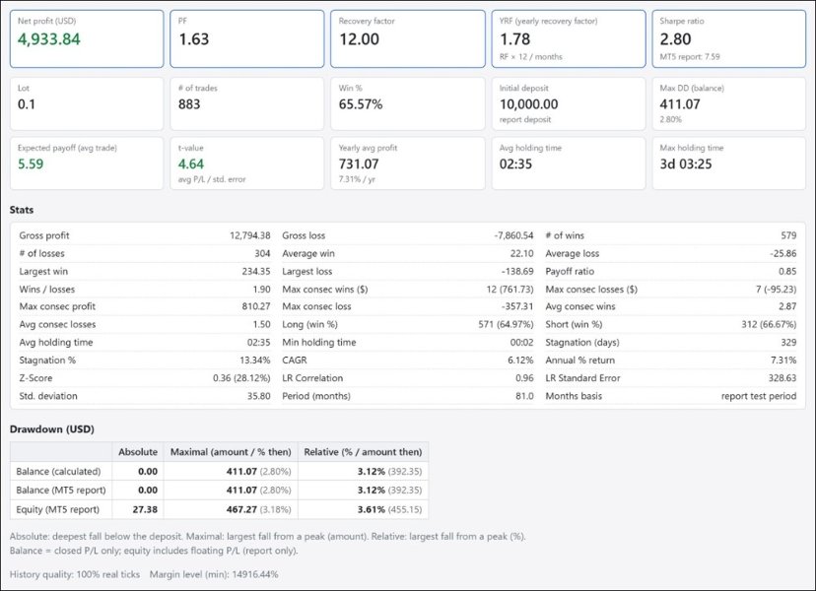816x591 pixels.
Task: Select the PF value 1.63
Action: [x=193, y=39]
